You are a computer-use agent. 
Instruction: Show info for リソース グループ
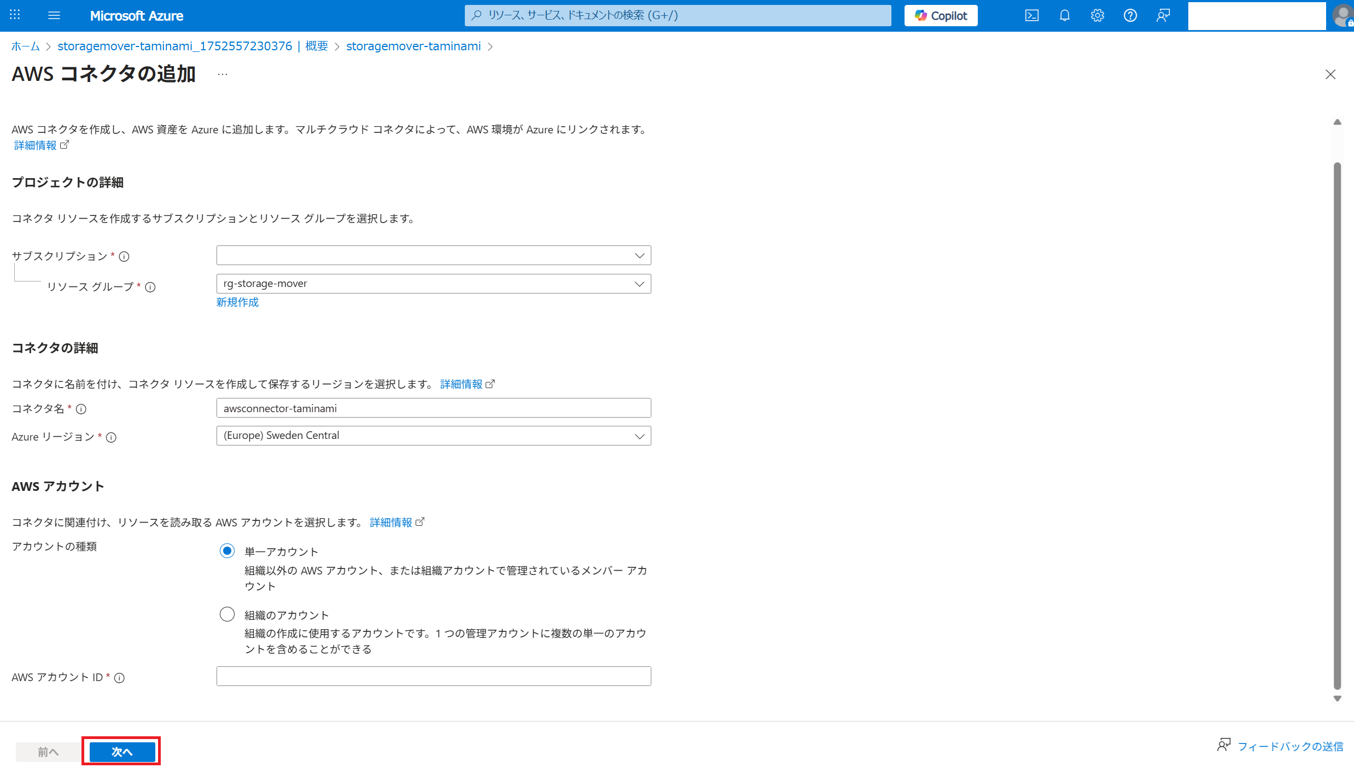point(150,287)
